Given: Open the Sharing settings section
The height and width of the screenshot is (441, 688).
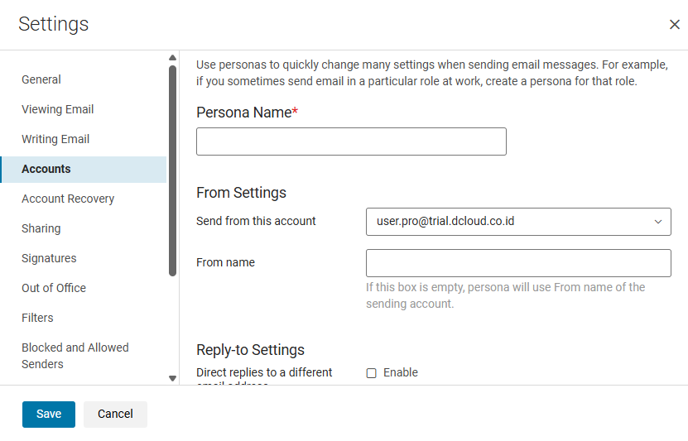Looking at the screenshot, I should 41,228.
